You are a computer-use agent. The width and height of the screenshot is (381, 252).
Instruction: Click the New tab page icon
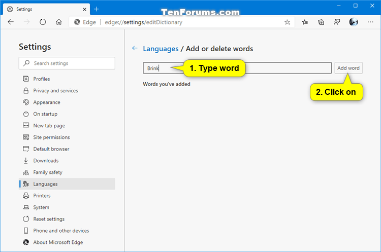26,125
